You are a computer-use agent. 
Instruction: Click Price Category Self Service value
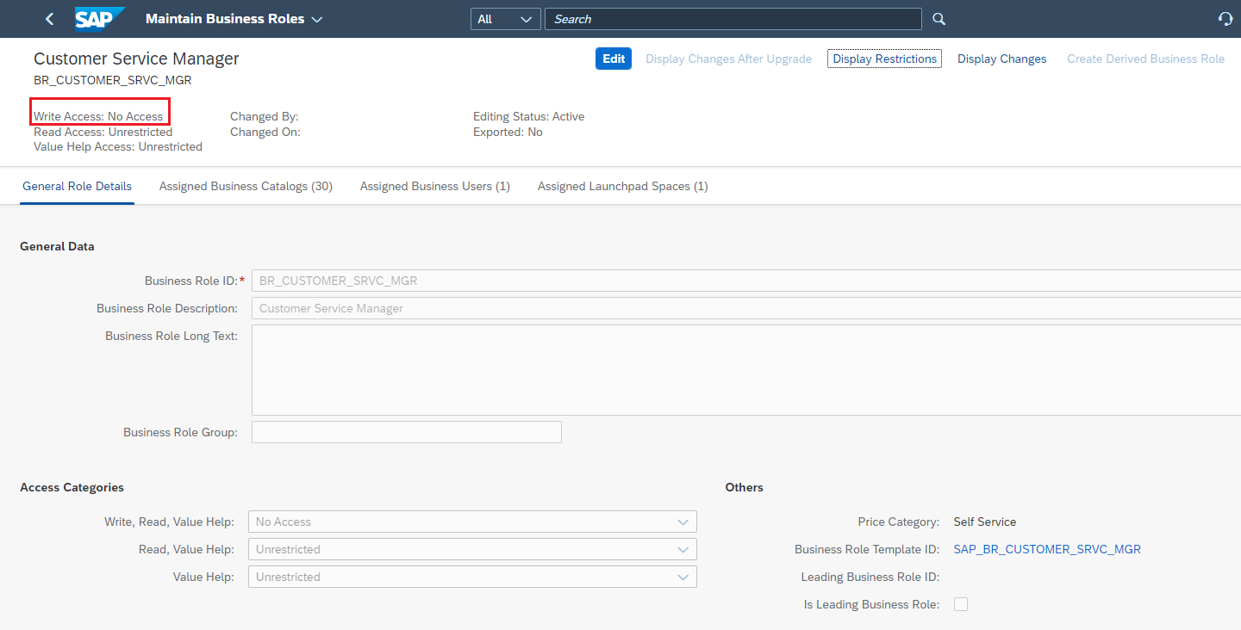(985, 522)
